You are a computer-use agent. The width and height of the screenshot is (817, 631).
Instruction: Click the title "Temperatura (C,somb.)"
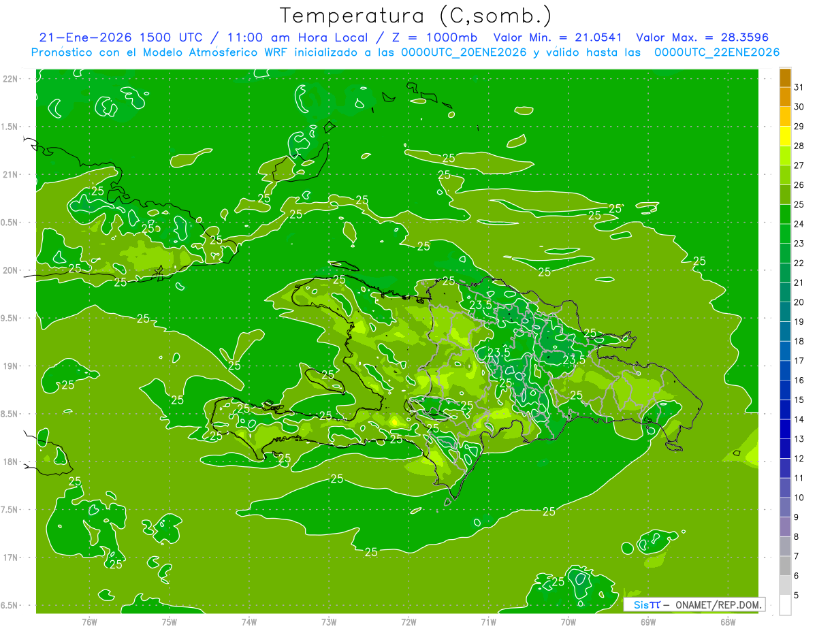(415, 16)
